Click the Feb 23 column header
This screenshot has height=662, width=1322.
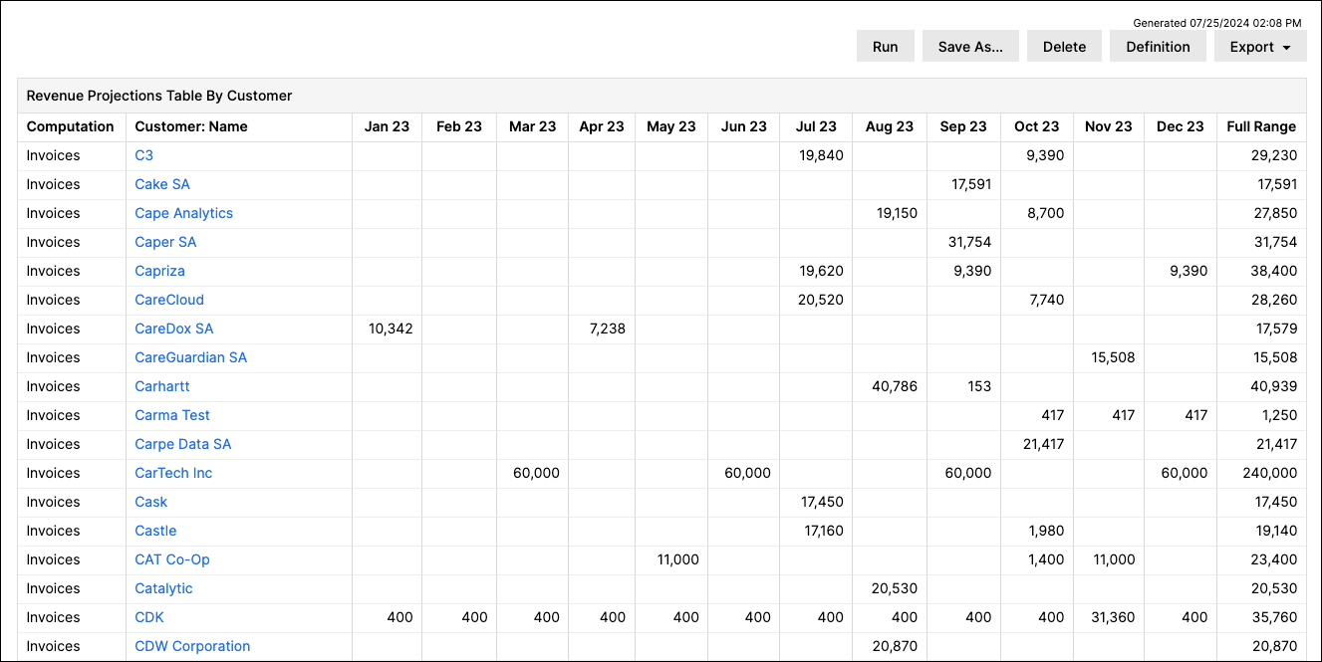click(459, 126)
